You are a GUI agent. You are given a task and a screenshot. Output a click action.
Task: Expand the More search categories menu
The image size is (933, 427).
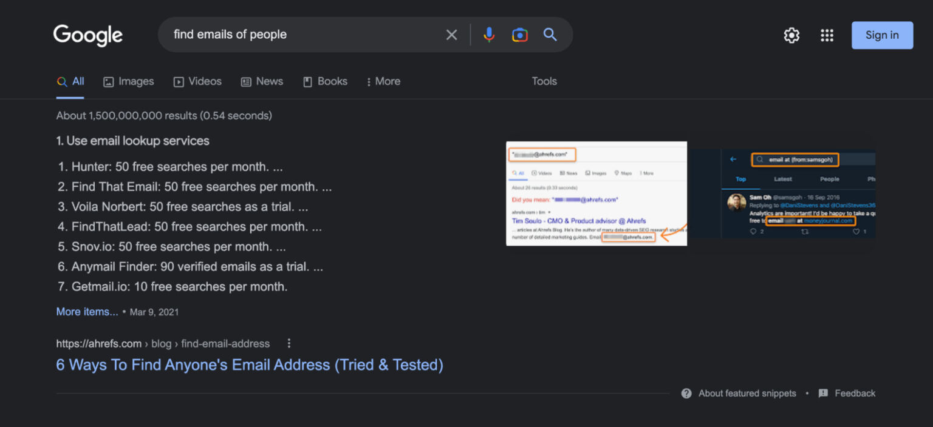[x=383, y=81]
